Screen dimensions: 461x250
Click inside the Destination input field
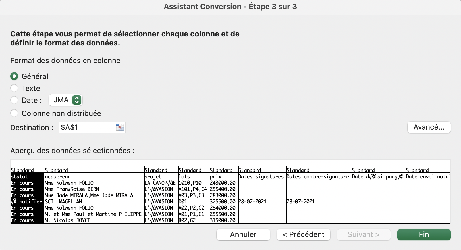click(x=87, y=127)
